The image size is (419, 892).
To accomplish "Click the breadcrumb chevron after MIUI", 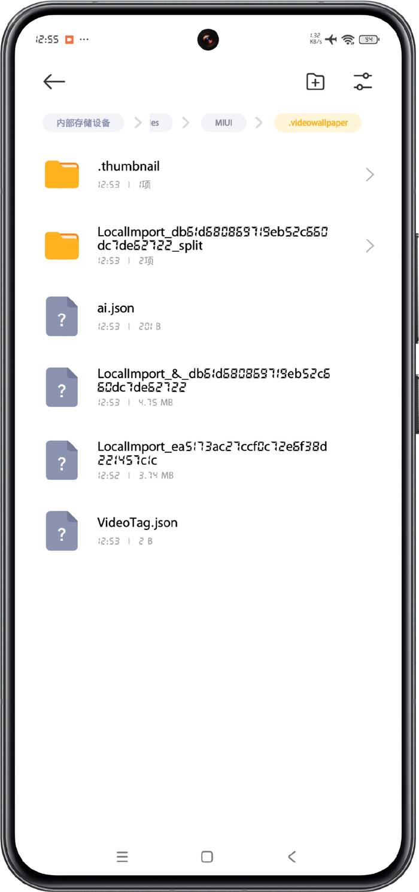I will point(259,123).
